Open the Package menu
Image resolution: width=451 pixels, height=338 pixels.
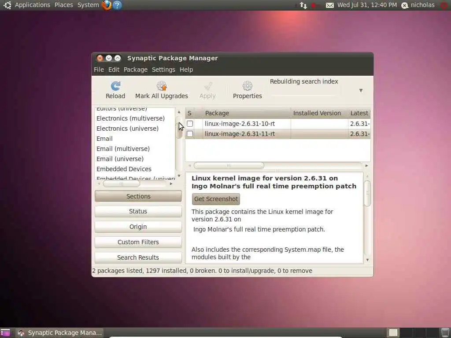pyautogui.click(x=136, y=70)
